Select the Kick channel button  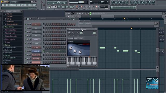[36, 28]
